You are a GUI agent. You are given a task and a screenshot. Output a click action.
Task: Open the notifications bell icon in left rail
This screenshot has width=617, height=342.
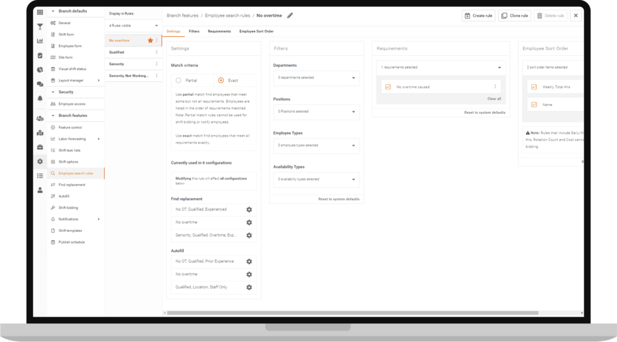(x=40, y=98)
